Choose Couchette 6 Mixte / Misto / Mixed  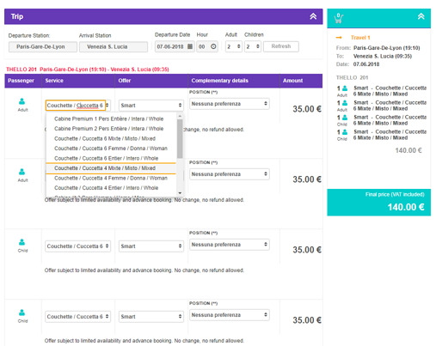pos(111,138)
